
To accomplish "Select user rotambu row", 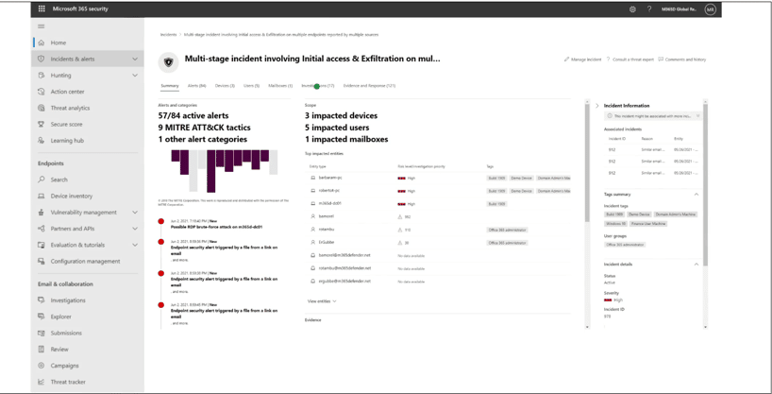I will click(438, 230).
